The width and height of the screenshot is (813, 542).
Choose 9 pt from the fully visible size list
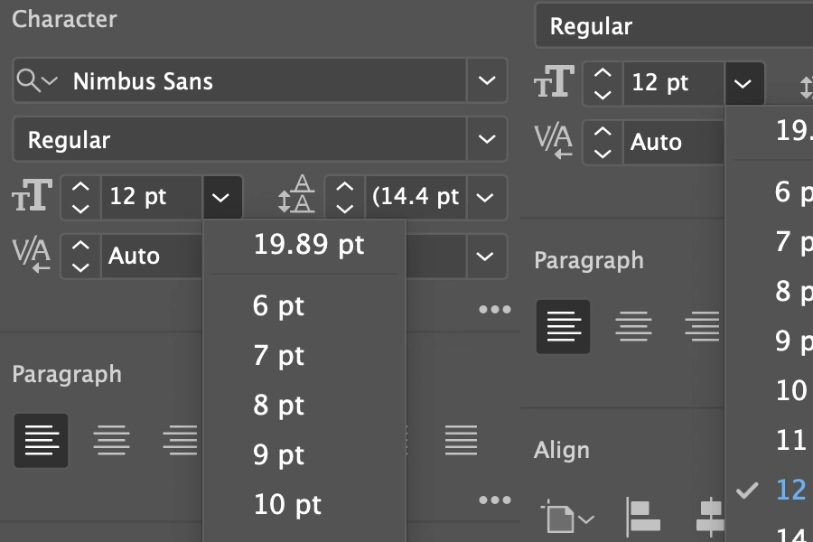point(304,455)
